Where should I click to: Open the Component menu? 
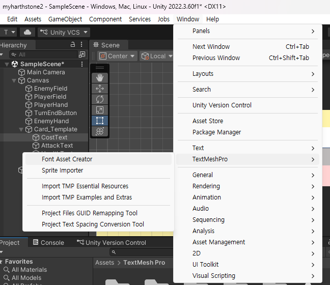tap(105, 19)
